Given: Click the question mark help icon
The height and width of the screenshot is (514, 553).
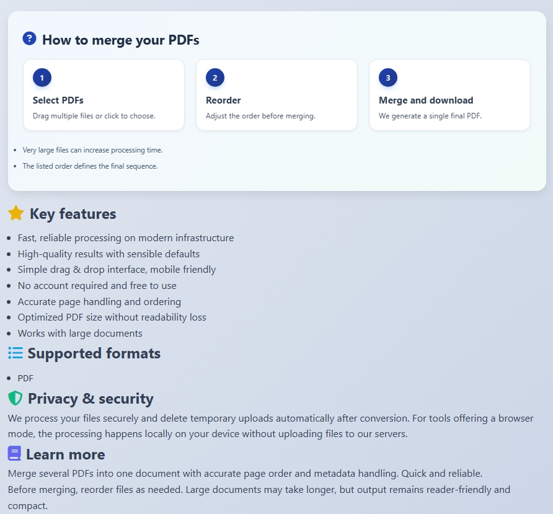Looking at the screenshot, I should (x=29, y=38).
